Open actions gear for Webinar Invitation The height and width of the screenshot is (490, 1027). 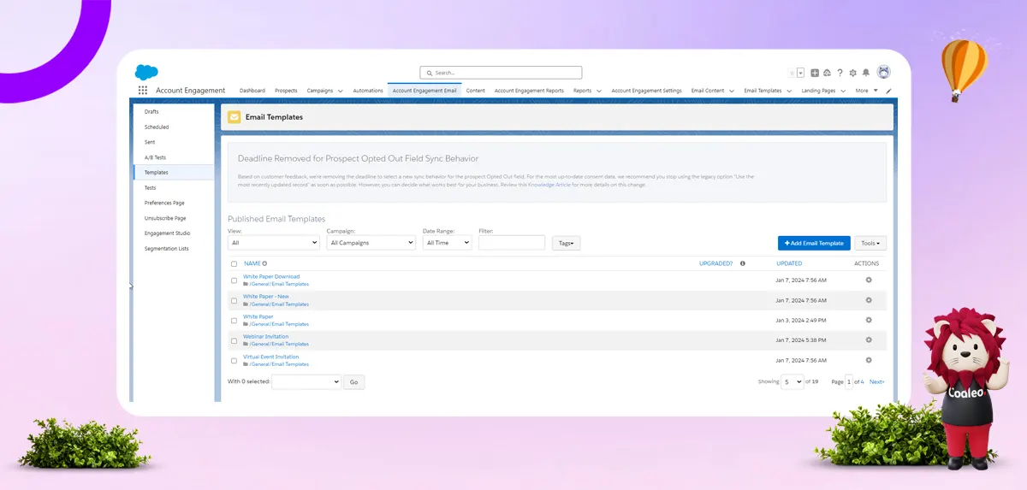pyautogui.click(x=869, y=339)
